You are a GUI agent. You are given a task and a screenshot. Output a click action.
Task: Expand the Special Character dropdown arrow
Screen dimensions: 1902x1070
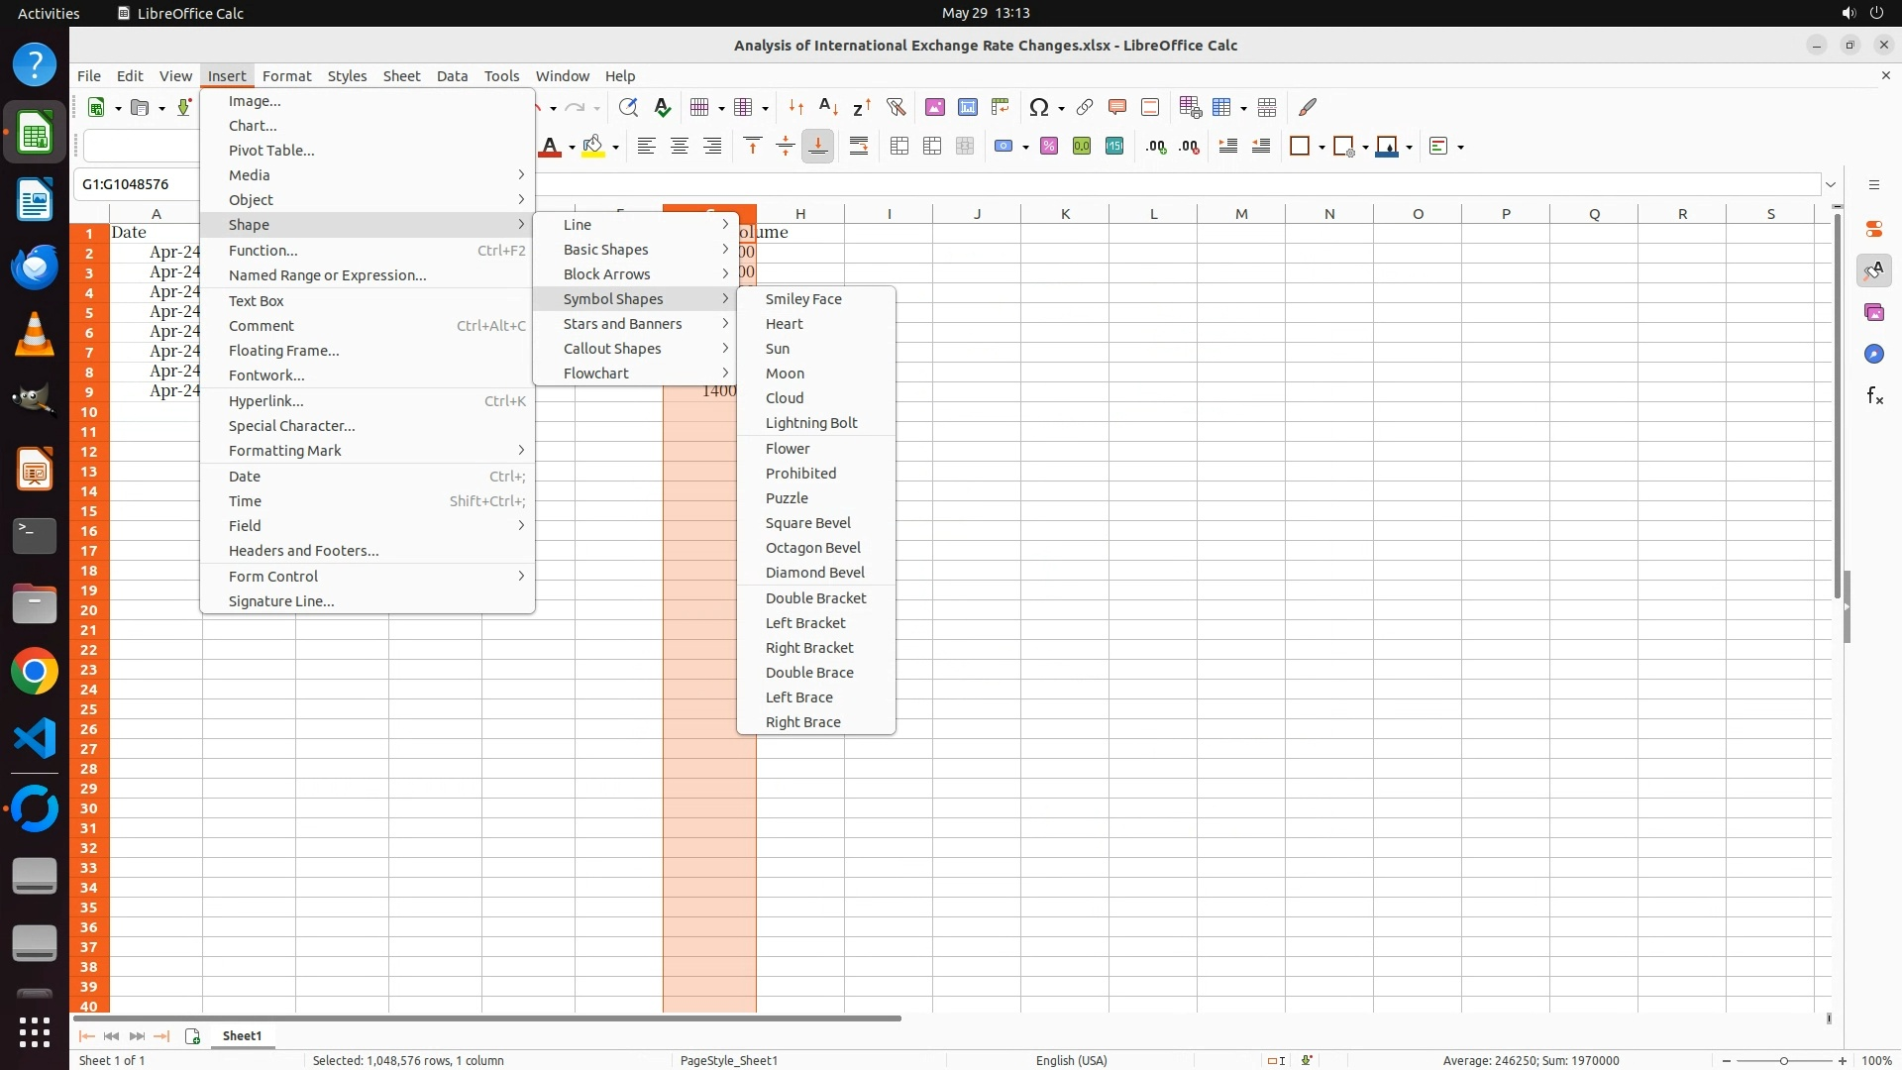[1061, 108]
